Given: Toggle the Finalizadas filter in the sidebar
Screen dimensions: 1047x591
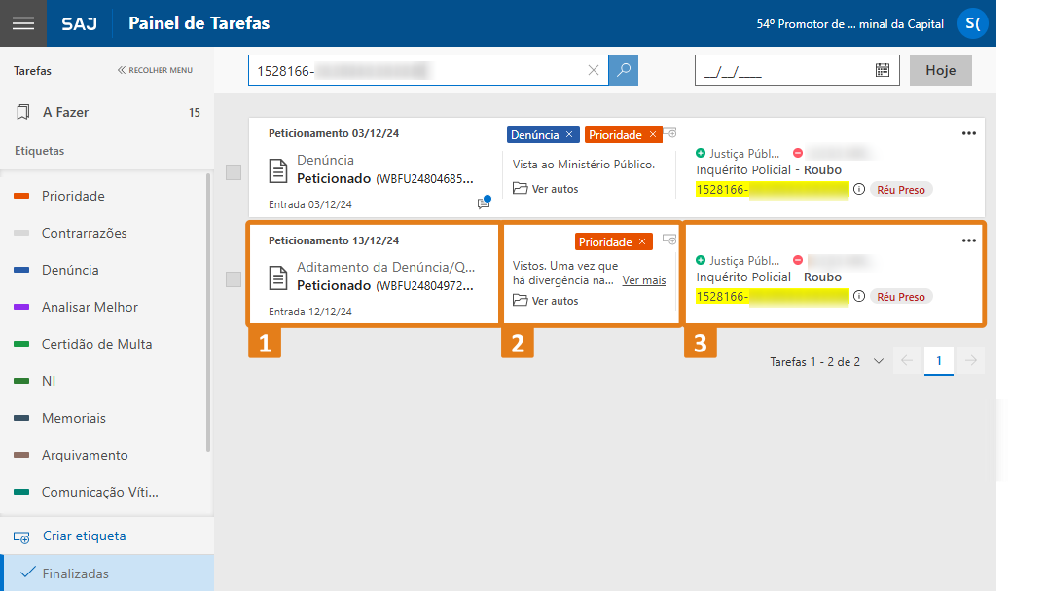Looking at the screenshot, I should [78, 572].
